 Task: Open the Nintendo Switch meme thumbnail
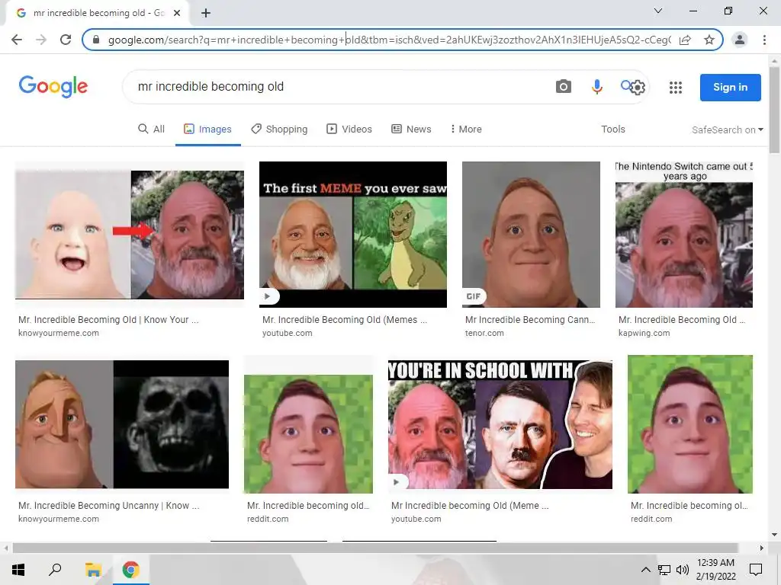click(x=684, y=235)
